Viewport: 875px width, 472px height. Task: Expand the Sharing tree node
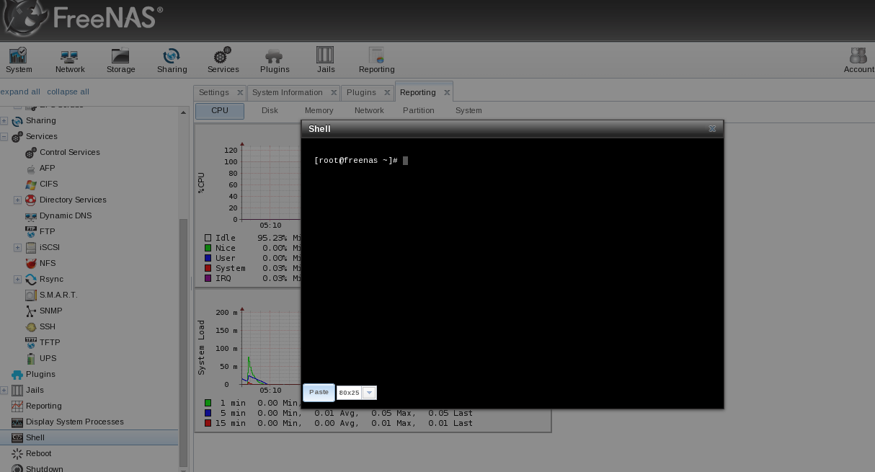(x=4, y=120)
